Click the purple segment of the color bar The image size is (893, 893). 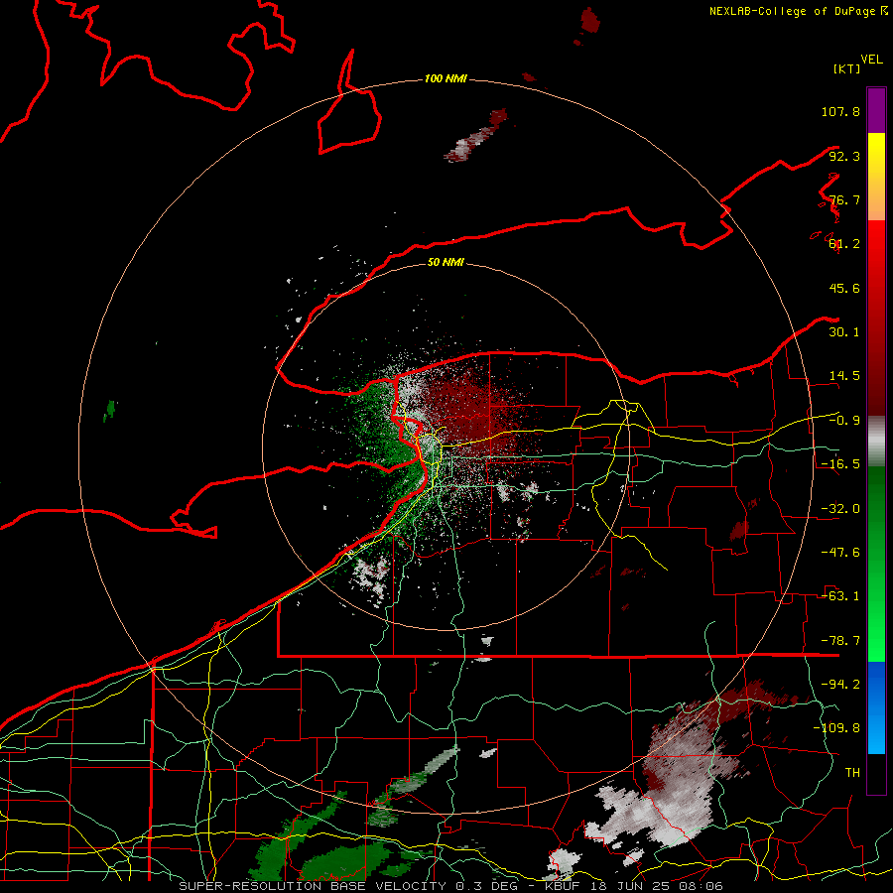pos(876,110)
